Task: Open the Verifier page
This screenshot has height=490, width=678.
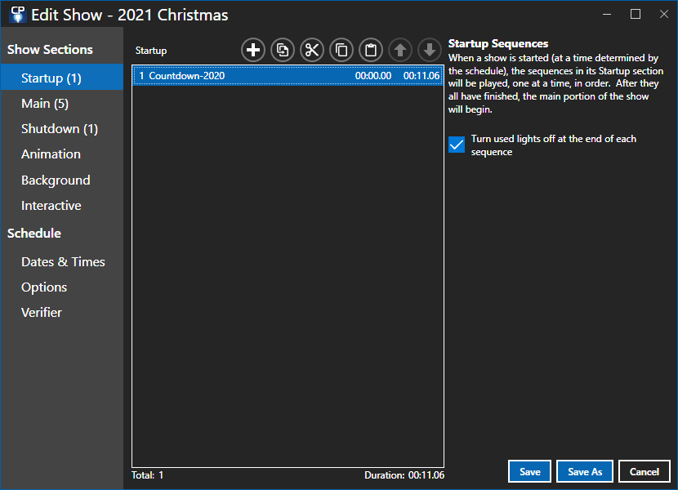Action: pyautogui.click(x=62, y=312)
